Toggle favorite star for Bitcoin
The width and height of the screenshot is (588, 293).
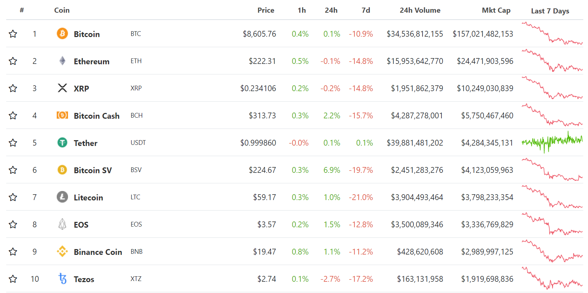13,34
